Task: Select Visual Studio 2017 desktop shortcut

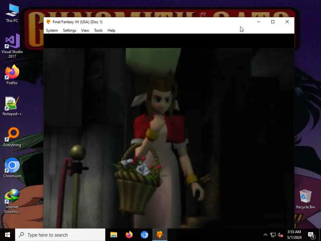Action: coord(12,46)
